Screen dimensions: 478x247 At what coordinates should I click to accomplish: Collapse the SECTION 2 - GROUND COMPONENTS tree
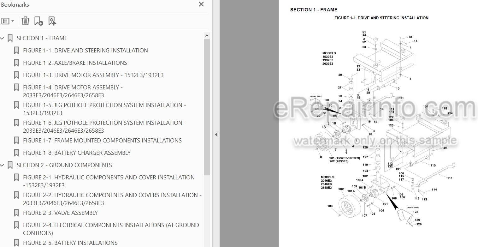[2, 165]
